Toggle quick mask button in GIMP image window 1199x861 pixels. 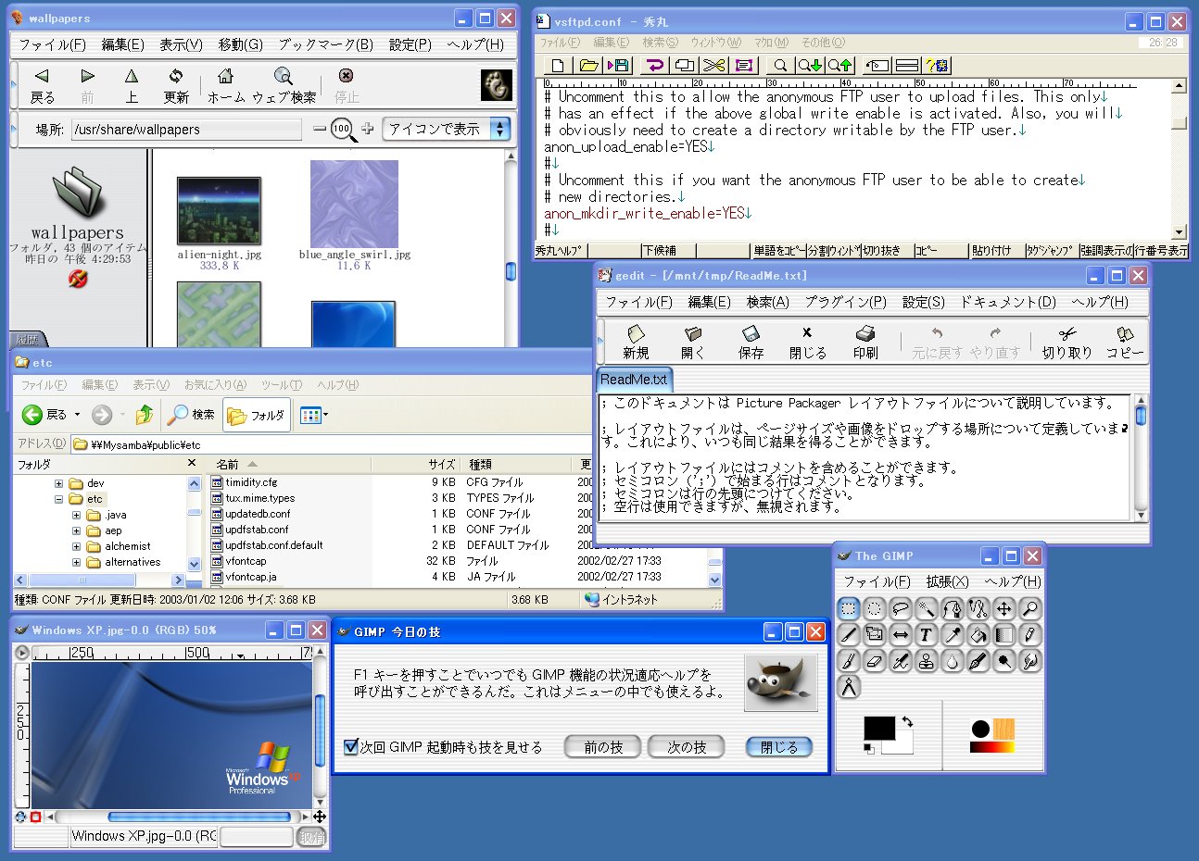[36, 817]
